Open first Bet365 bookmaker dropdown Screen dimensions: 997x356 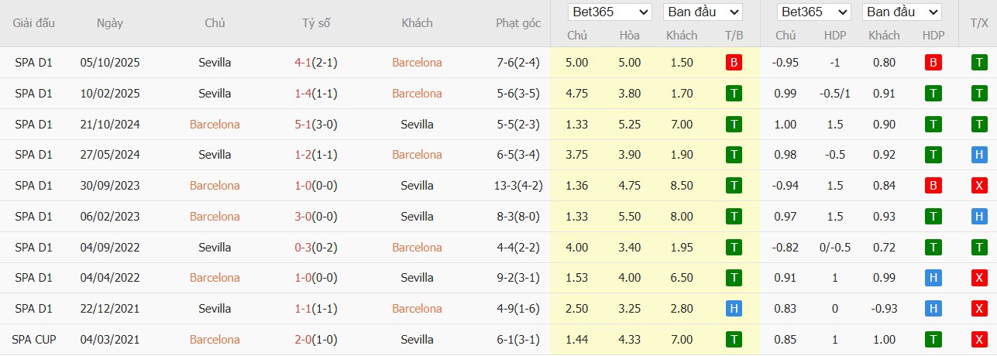[x=610, y=12]
